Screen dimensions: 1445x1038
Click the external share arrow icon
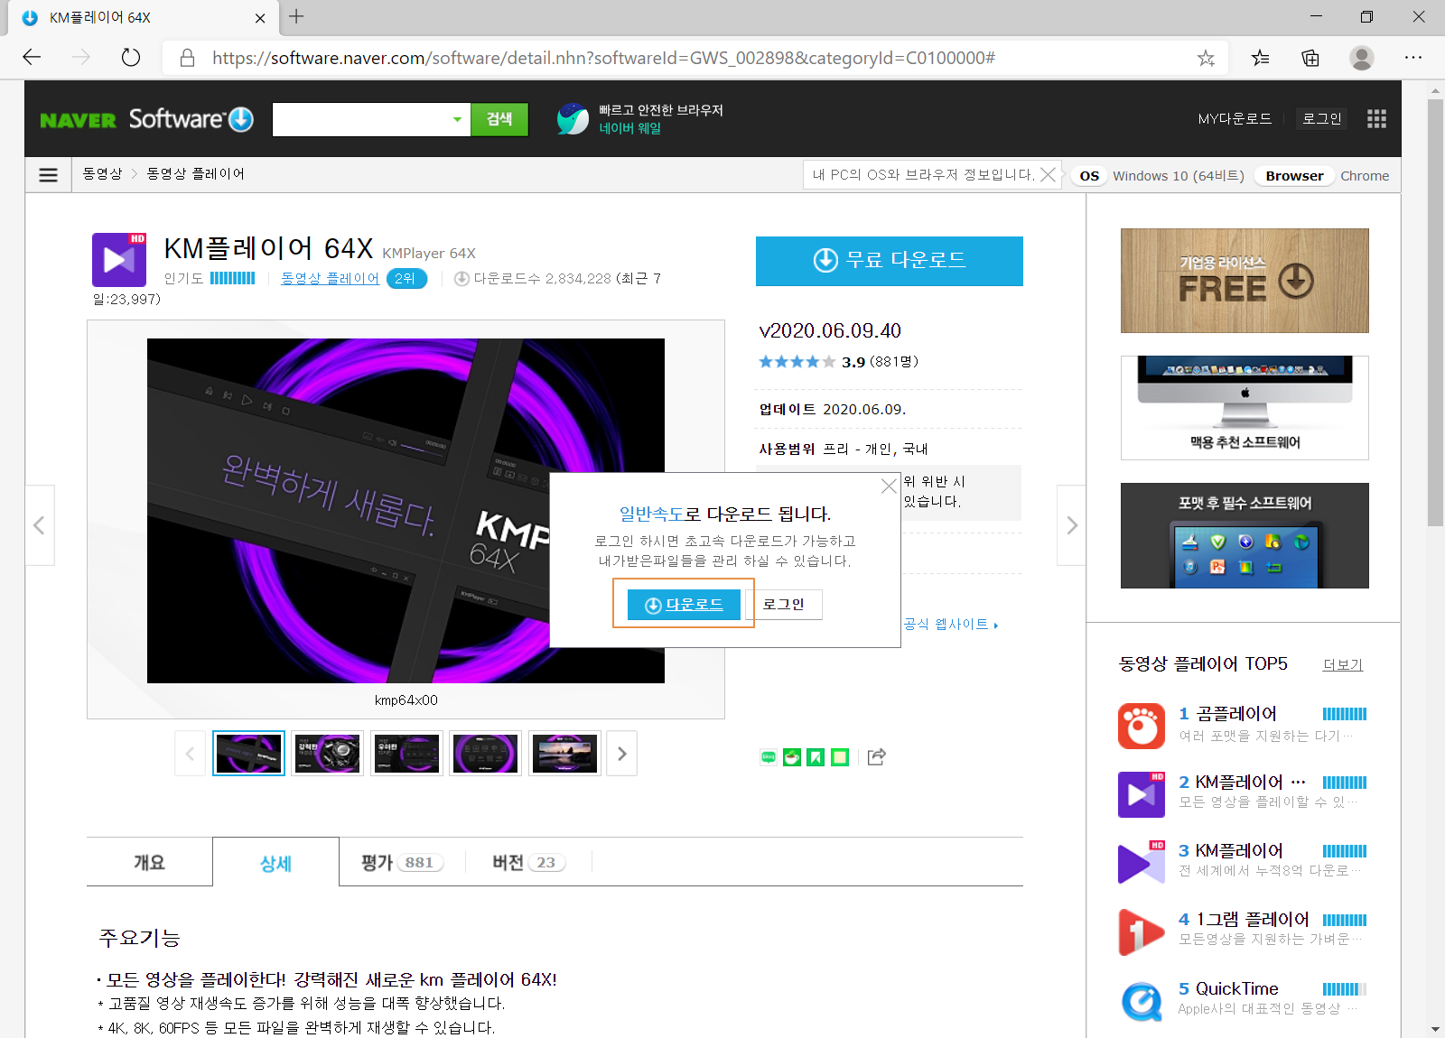click(x=876, y=757)
